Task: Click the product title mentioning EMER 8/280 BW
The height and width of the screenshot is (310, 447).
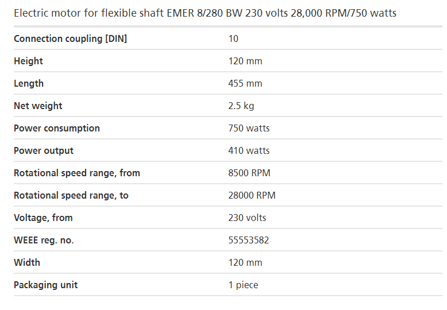Action: 205,13
